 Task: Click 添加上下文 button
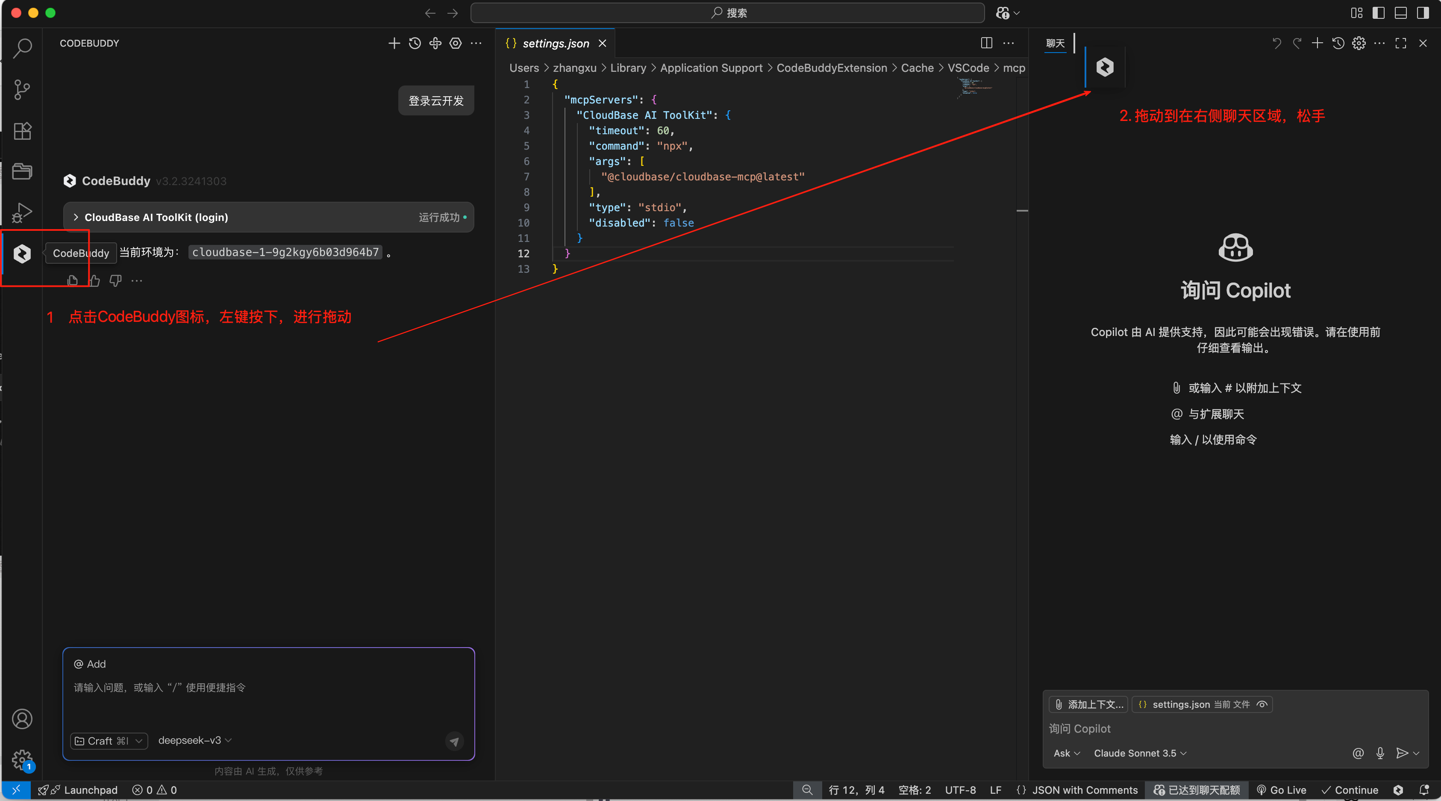click(1088, 704)
